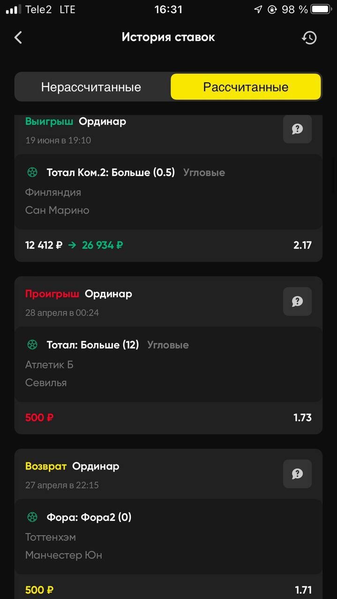
Task: Open help on the Проигрыш bet
Action: [x=297, y=301]
